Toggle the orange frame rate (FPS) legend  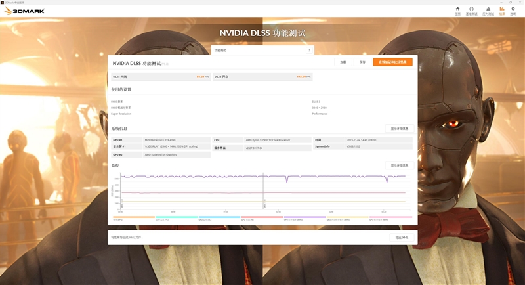coord(134,219)
